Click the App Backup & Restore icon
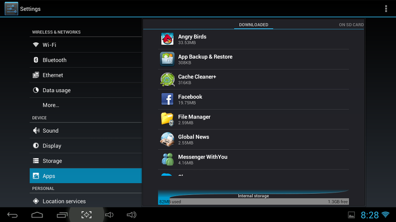The height and width of the screenshot is (222, 396). click(x=167, y=59)
